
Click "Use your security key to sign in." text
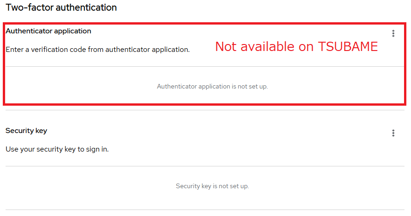pos(57,149)
